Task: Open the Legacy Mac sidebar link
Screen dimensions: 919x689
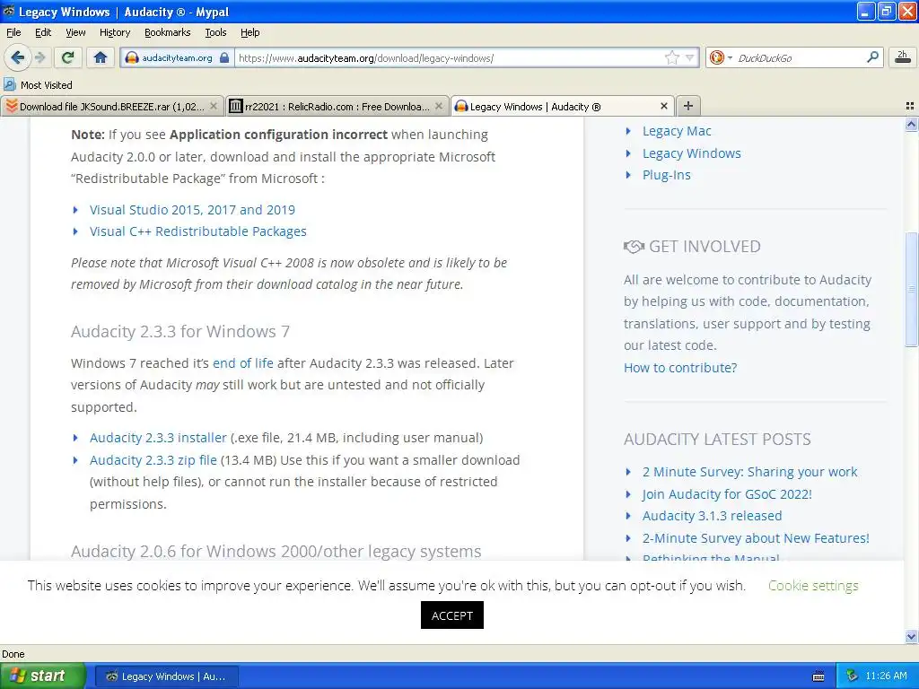Action: [x=677, y=131]
